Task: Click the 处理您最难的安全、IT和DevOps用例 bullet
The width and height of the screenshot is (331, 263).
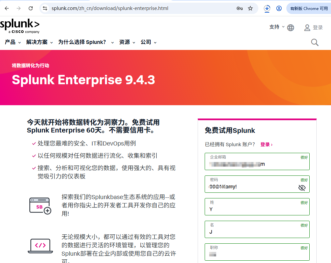Action: click(x=87, y=143)
